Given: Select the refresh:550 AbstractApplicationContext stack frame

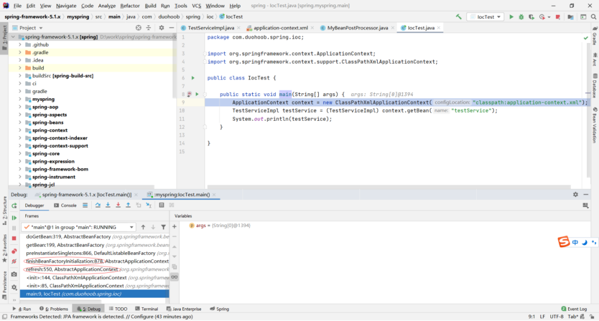Looking at the screenshot, I should [72, 270].
